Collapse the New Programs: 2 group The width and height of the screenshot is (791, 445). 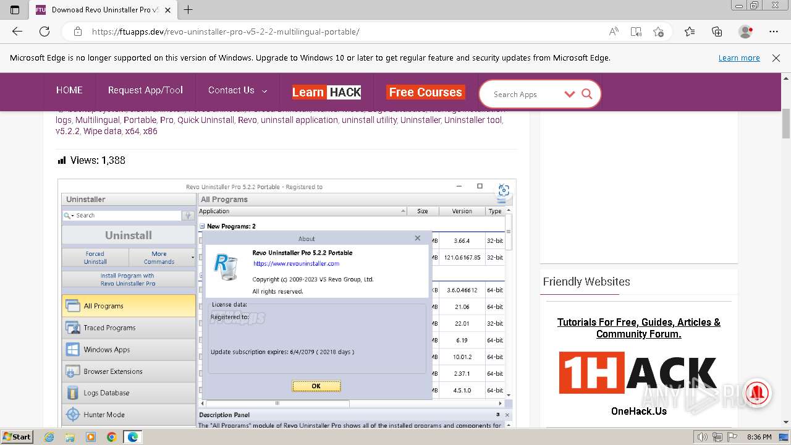(x=202, y=226)
